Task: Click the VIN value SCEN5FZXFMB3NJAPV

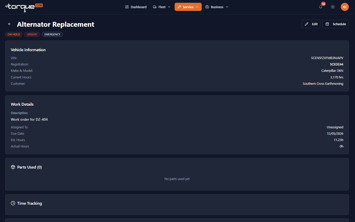Action: pyautogui.click(x=327, y=58)
